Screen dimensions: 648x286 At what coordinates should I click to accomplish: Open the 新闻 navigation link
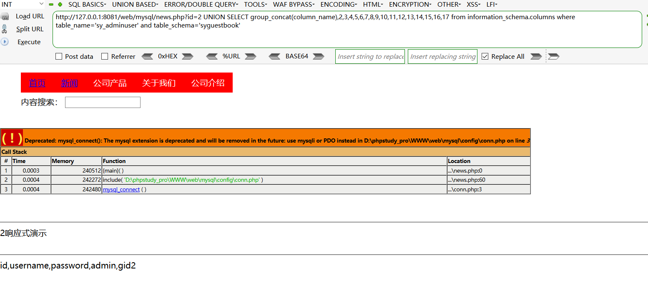(x=69, y=83)
